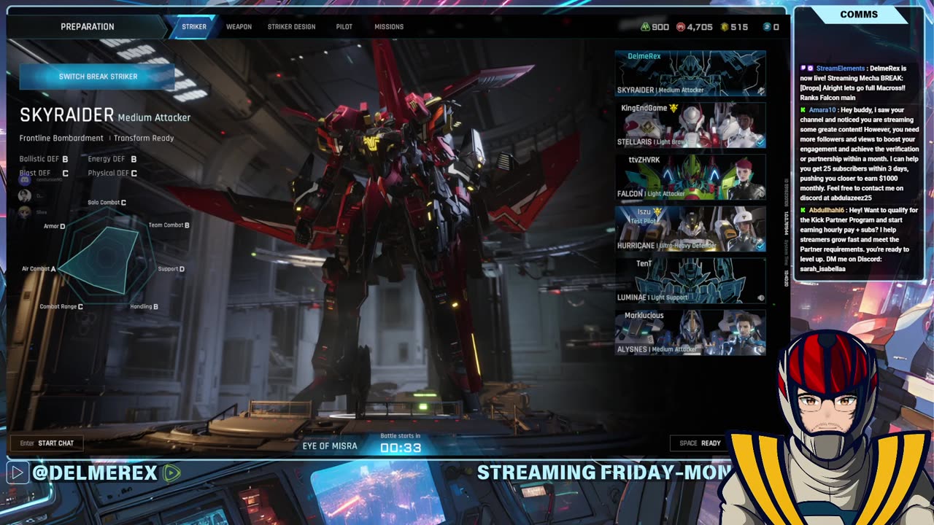Image resolution: width=934 pixels, height=525 pixels.
Task: Click the Ballistic DEF B rating
Action: [44, 159]
